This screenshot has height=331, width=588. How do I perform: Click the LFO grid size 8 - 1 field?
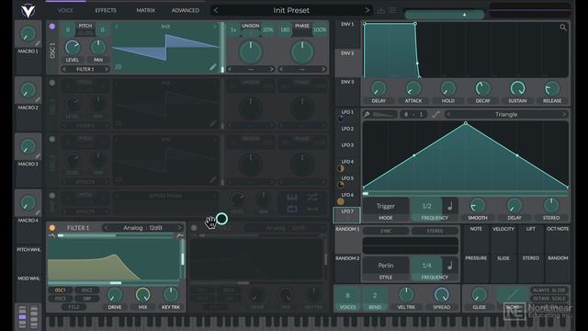[413, 114]
